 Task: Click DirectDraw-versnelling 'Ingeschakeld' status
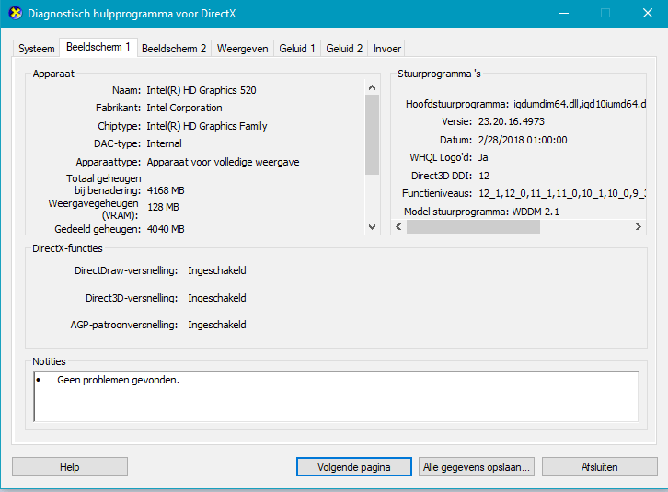coord(217,270)
